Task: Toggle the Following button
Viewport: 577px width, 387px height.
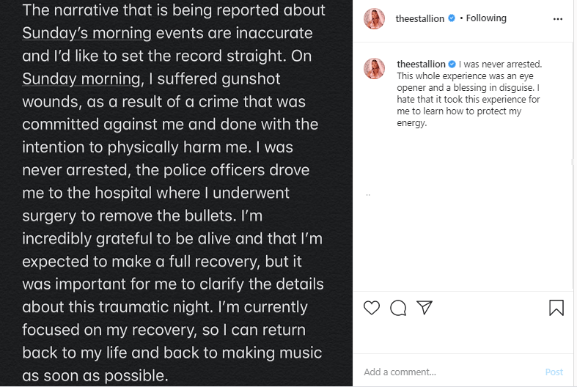Action: coord(485,18)
